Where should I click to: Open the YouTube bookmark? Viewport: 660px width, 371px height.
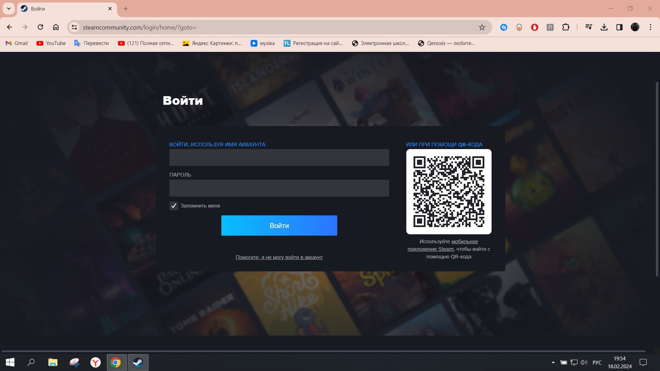point(51,43)
